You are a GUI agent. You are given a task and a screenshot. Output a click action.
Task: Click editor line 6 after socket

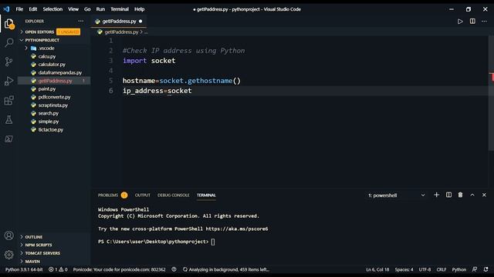coord(192,91)
